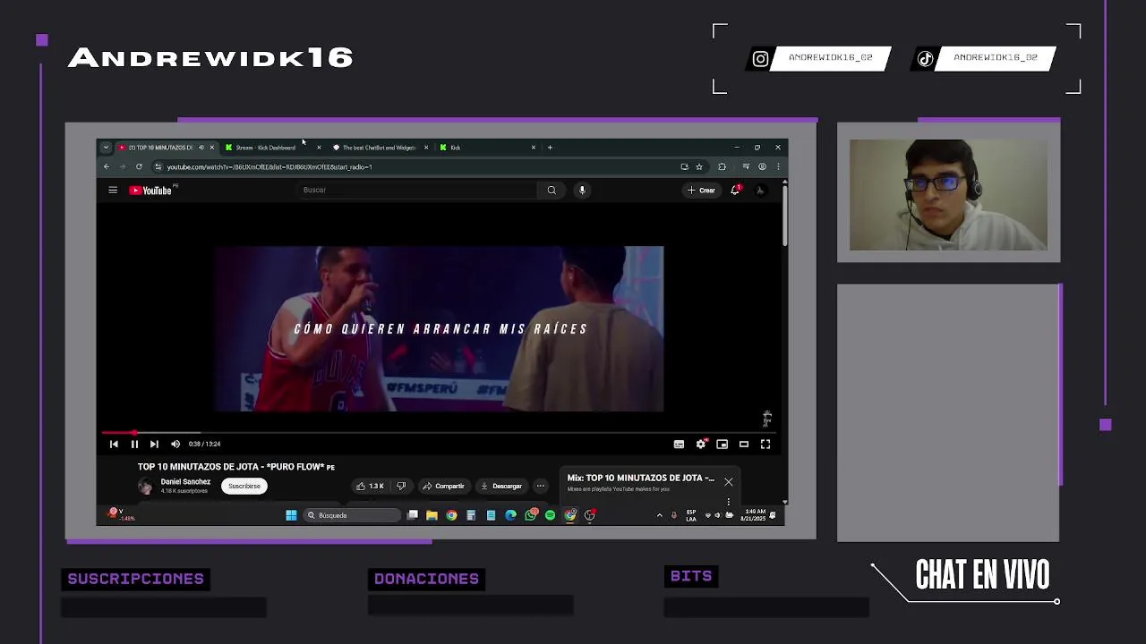Viewport: 1146px width, 644px height.
Task: Close the Stream - Kick Dashboard tab
Action: pos(319,148)
